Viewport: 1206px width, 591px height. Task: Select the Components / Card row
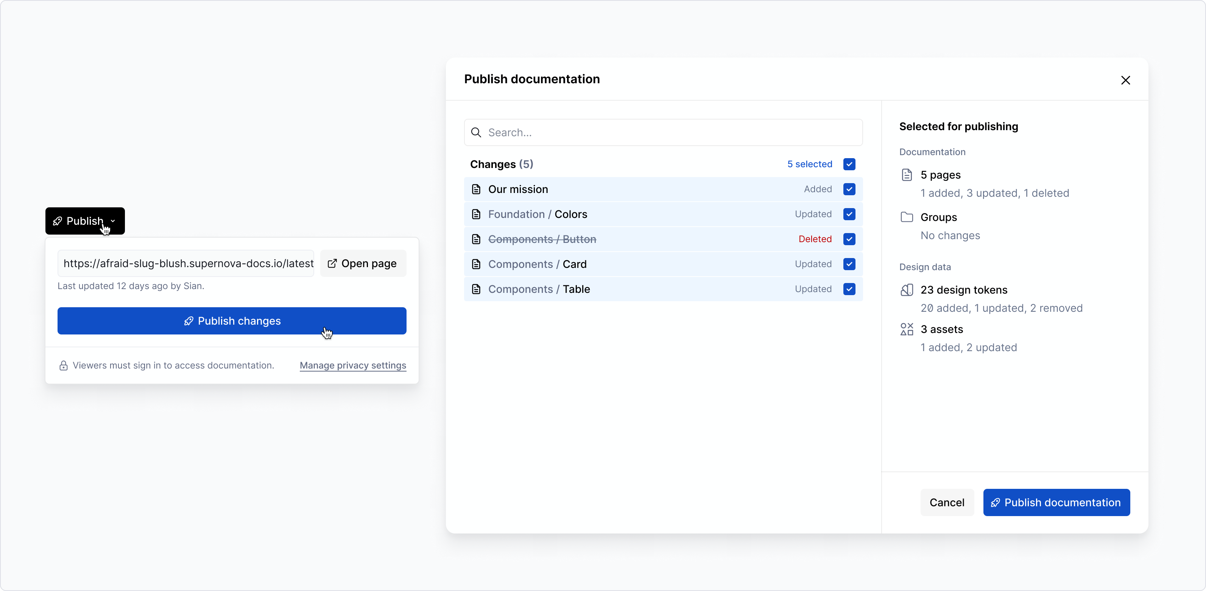tap(656, 264)
